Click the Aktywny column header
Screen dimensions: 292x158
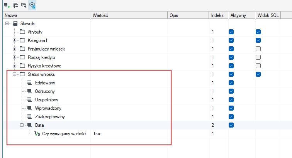tap(242, 15)
